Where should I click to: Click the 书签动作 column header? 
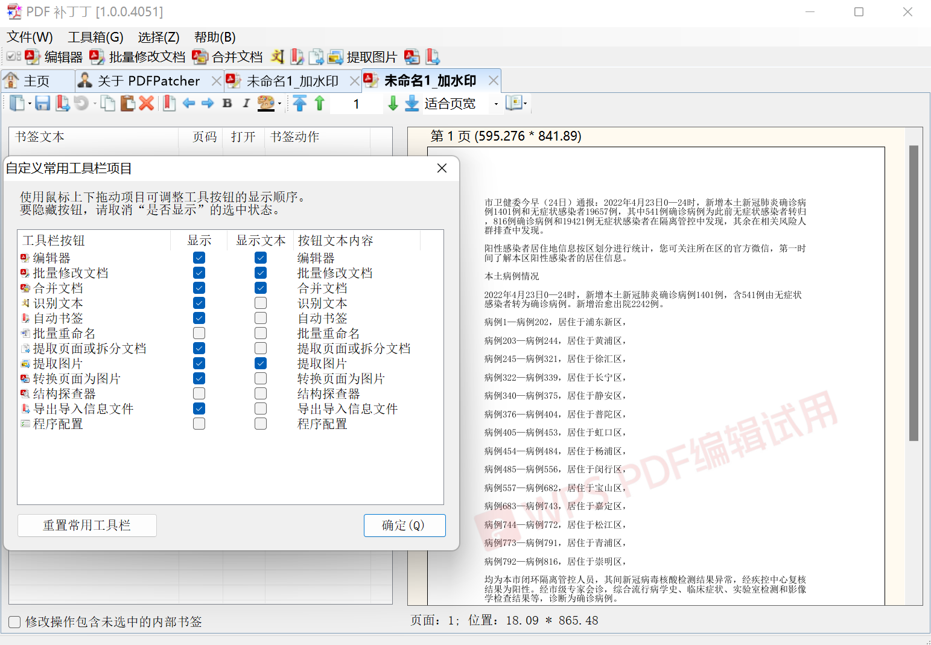pos(317,137)
